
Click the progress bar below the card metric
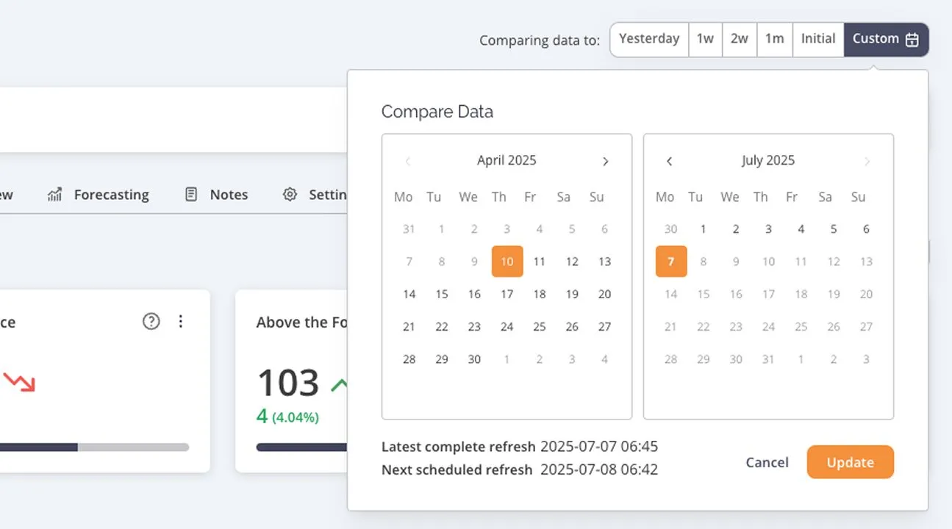93,447
